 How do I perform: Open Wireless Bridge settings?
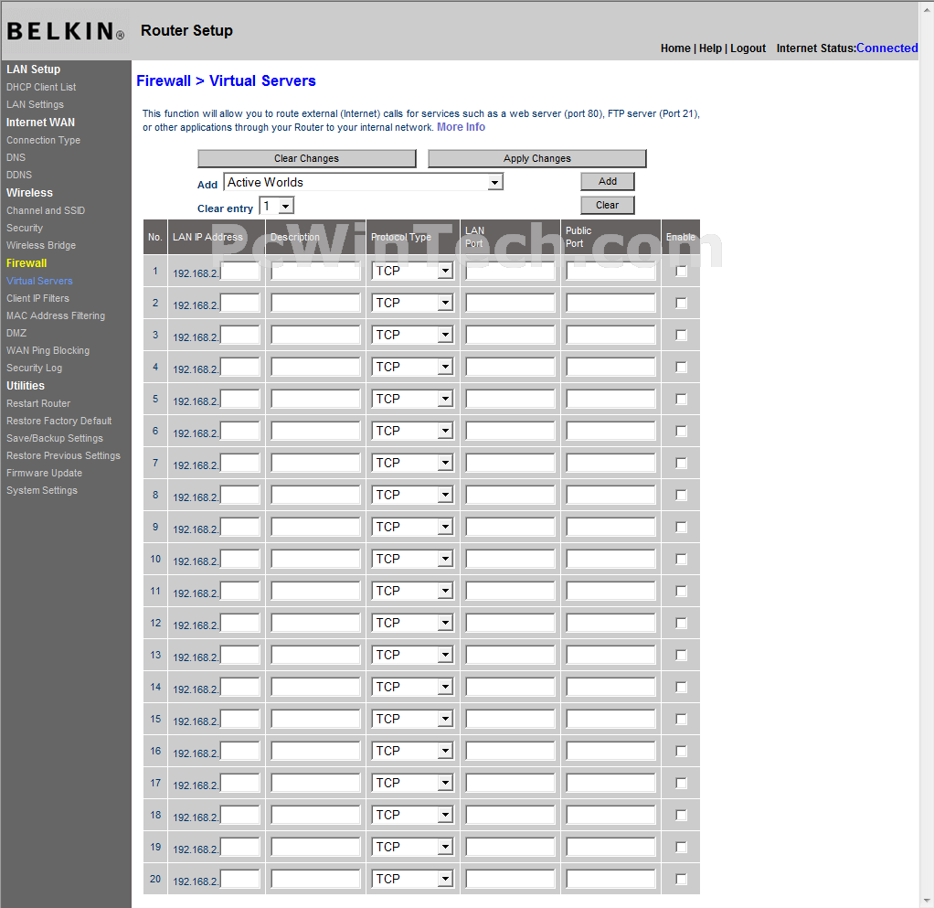41,245
